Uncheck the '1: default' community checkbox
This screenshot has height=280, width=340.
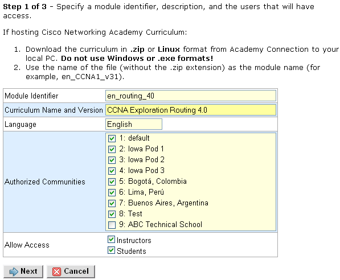[x=112, y=138]
